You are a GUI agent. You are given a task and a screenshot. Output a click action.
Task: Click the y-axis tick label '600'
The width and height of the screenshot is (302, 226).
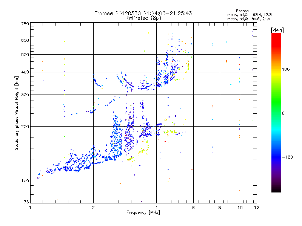point(25,40)
